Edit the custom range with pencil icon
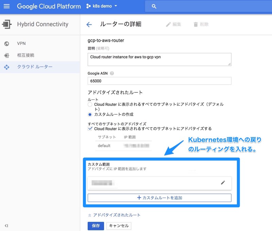The image size is (272, 231). (223, 183)
